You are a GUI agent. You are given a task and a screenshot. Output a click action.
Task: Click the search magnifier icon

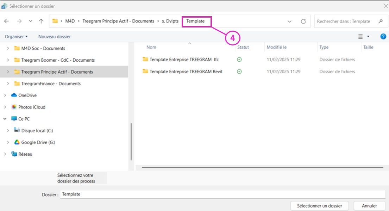pos(381,21)
